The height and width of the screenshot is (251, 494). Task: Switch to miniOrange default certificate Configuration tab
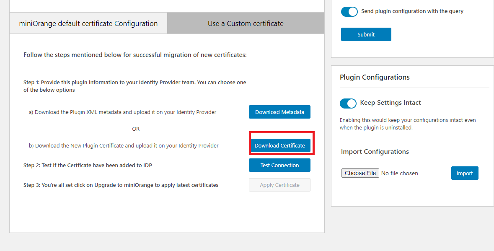88,23
